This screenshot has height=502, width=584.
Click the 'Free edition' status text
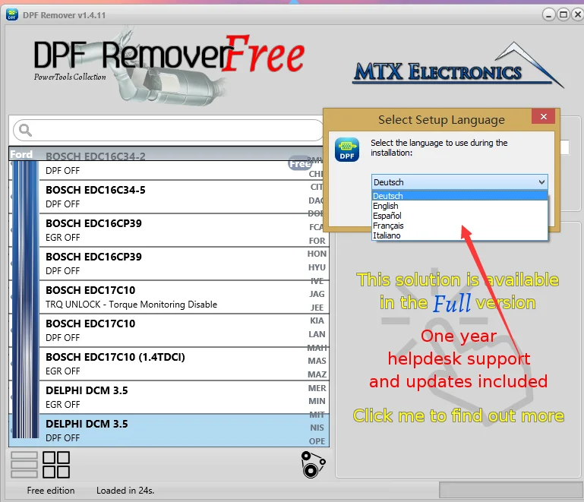(51, 491)
